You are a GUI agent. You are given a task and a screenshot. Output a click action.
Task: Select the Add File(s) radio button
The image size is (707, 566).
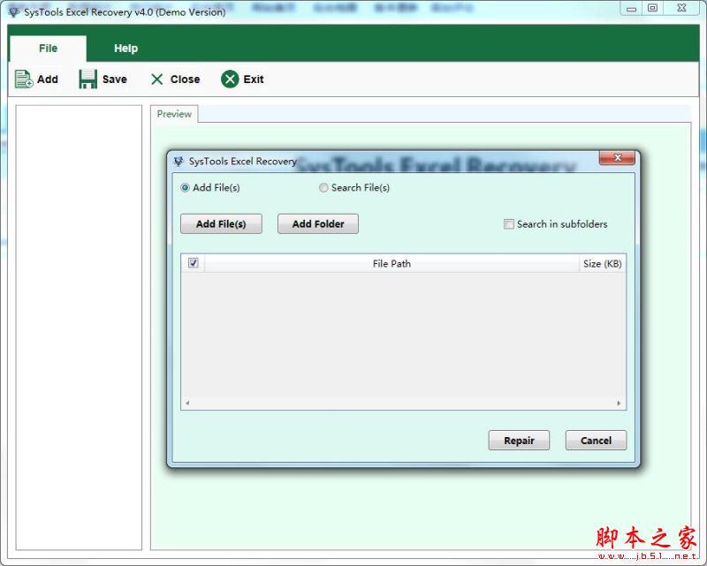pos(185,187)
